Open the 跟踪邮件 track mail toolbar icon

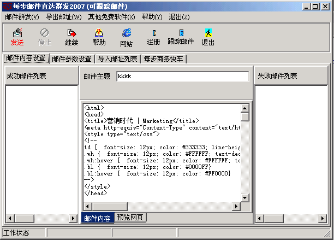pos(181,37)
